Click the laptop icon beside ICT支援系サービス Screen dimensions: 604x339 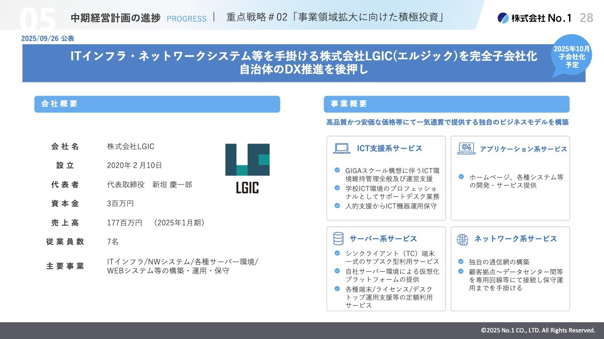[x=342, y=148]
